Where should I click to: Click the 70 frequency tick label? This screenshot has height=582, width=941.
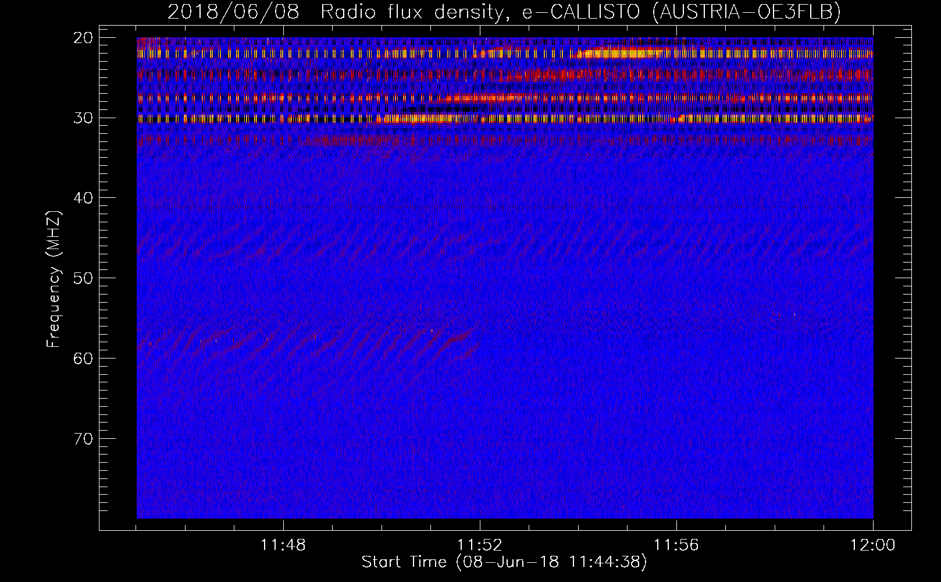tap(84, 438)
